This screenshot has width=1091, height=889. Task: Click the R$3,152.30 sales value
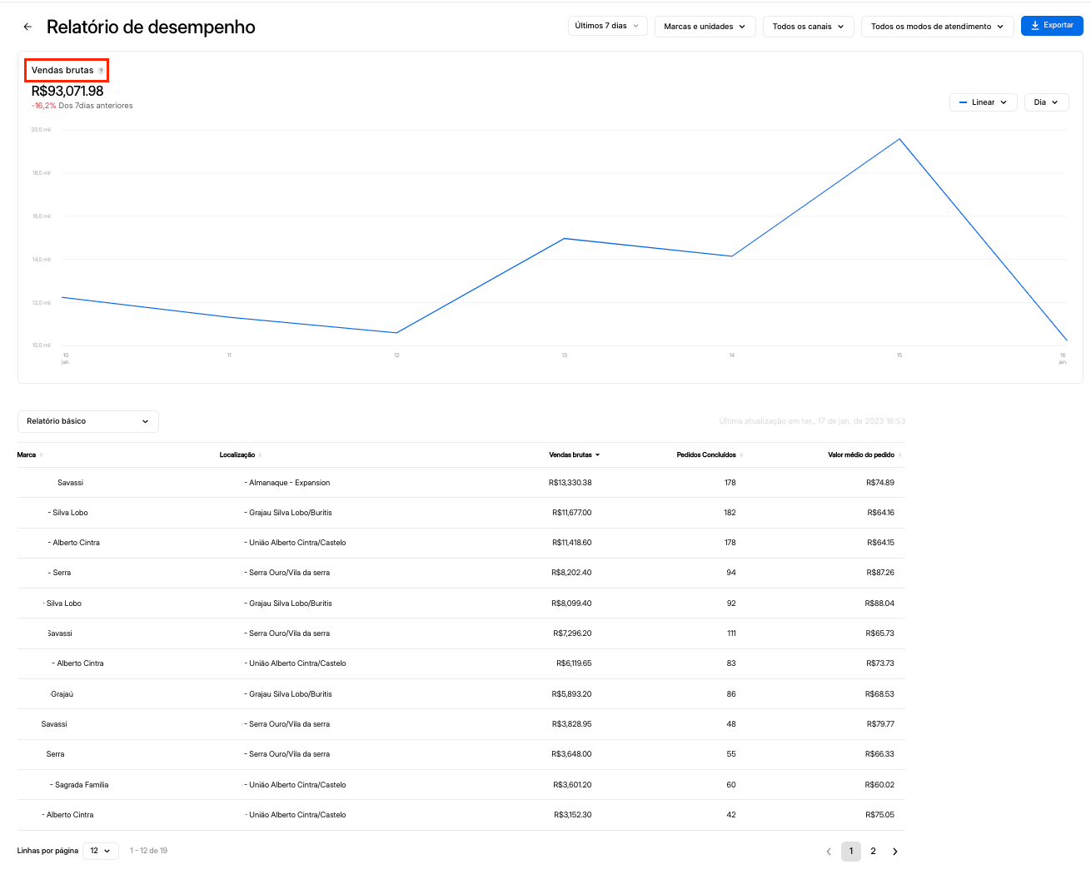[x=572, y=815]
